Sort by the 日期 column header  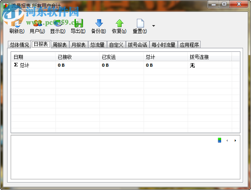pyautogui.click(x=33, y=57)
